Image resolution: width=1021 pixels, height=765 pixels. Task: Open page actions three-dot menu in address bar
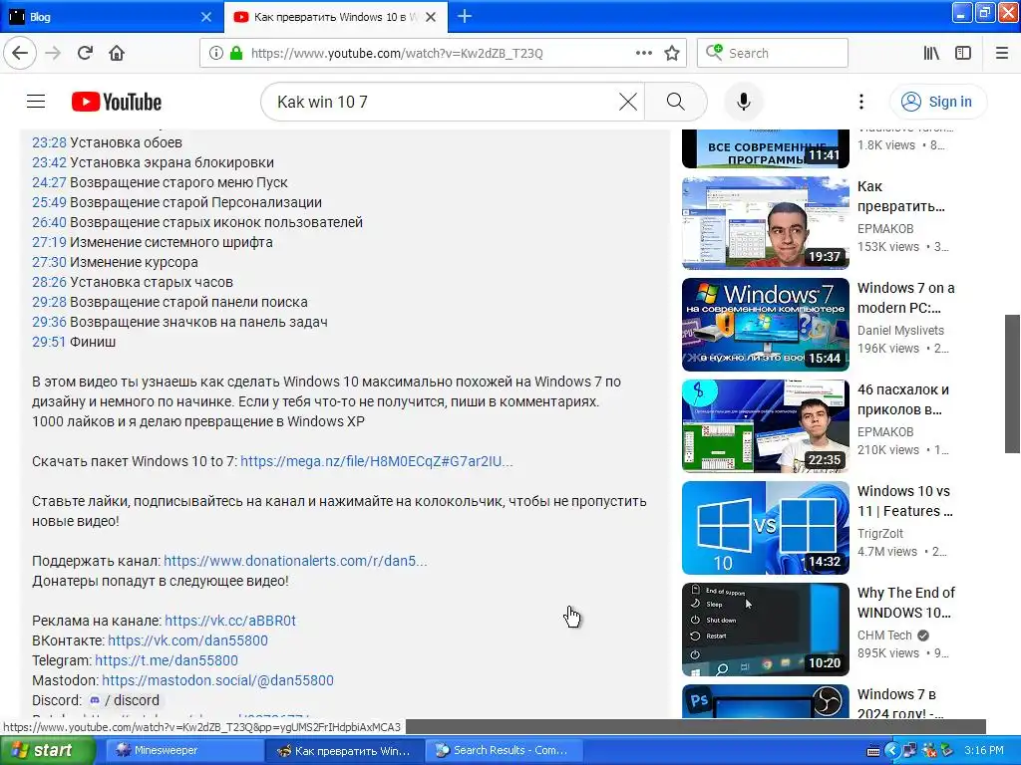643,53
